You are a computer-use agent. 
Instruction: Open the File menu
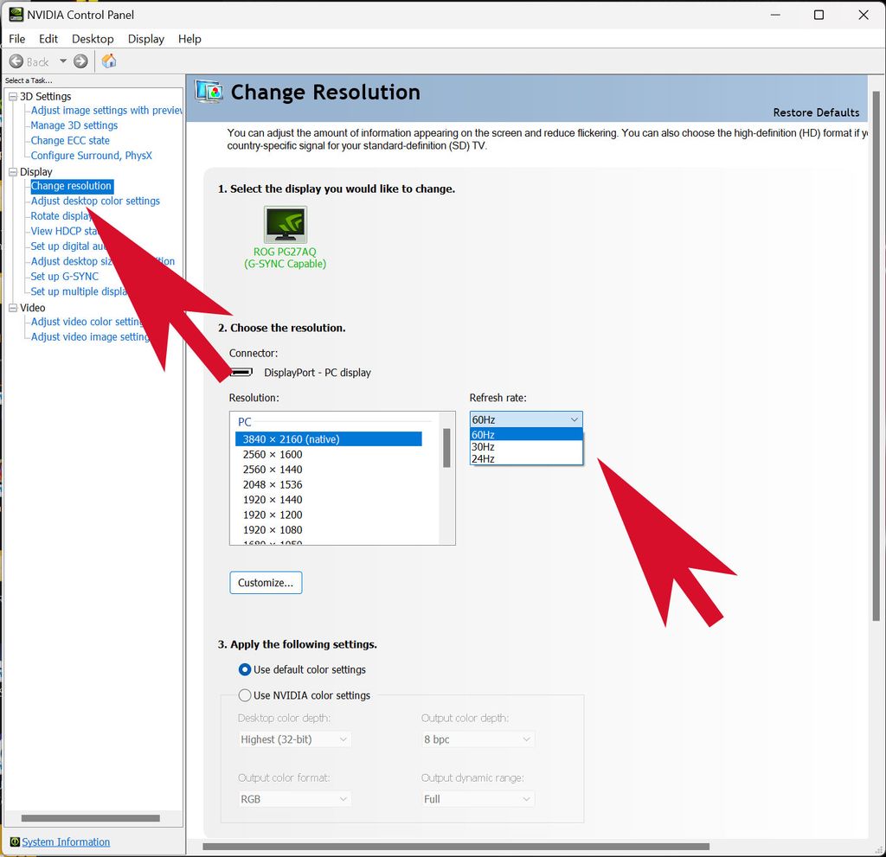tap(16, 39)
